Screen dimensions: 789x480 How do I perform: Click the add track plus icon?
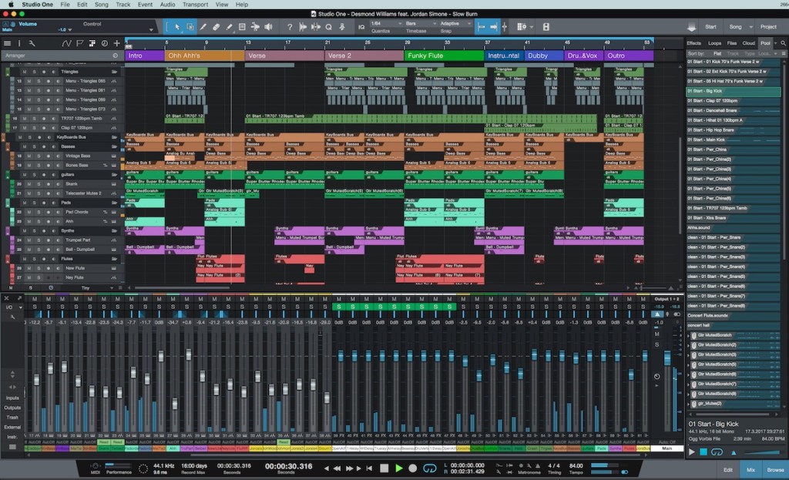click(116, 43)
